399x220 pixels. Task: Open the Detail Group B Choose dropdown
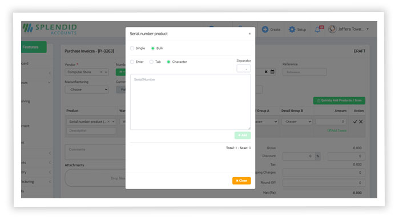coord(297,122)
